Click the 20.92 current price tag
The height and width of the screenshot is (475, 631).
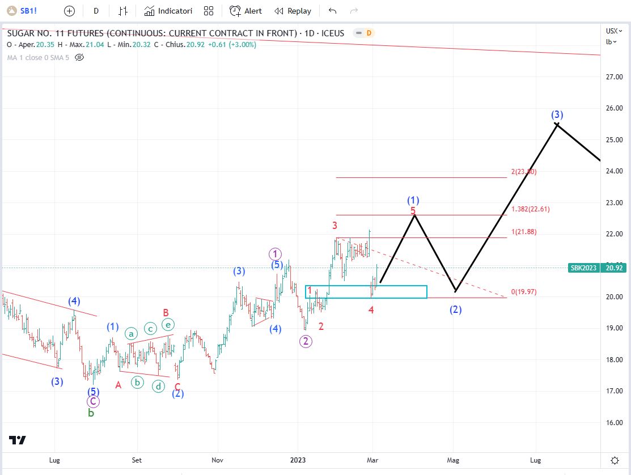613,268
